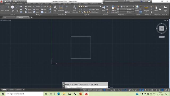Image resolution: width=170 pixels, height=96 pixels.
Task: Select the Line tool
Action: pyautogui.click(x=2, y=8)
